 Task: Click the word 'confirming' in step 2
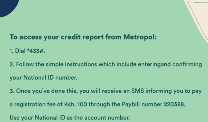(187, 65)
